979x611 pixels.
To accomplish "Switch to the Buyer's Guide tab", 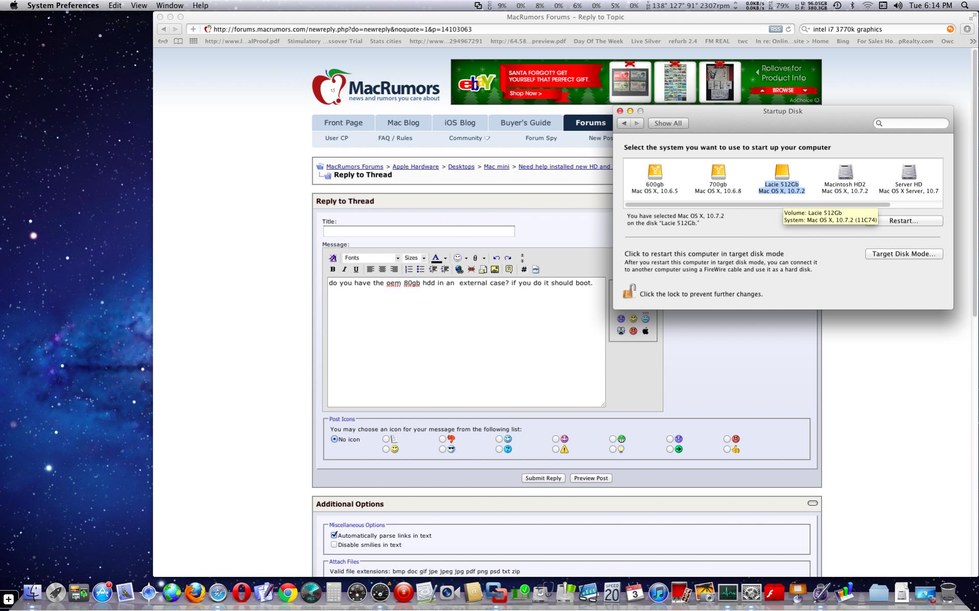I will (x=525, y=123).
